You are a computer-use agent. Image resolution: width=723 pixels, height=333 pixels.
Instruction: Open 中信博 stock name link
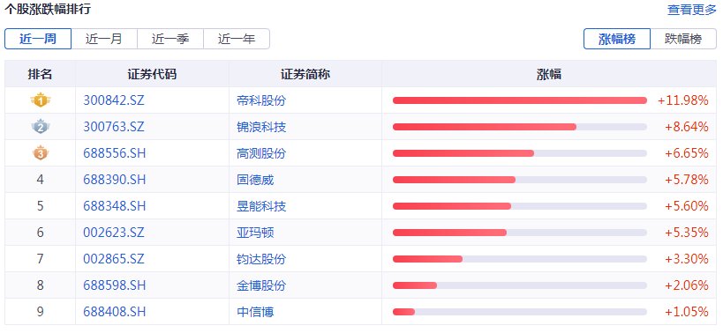[x=255, y=312]
